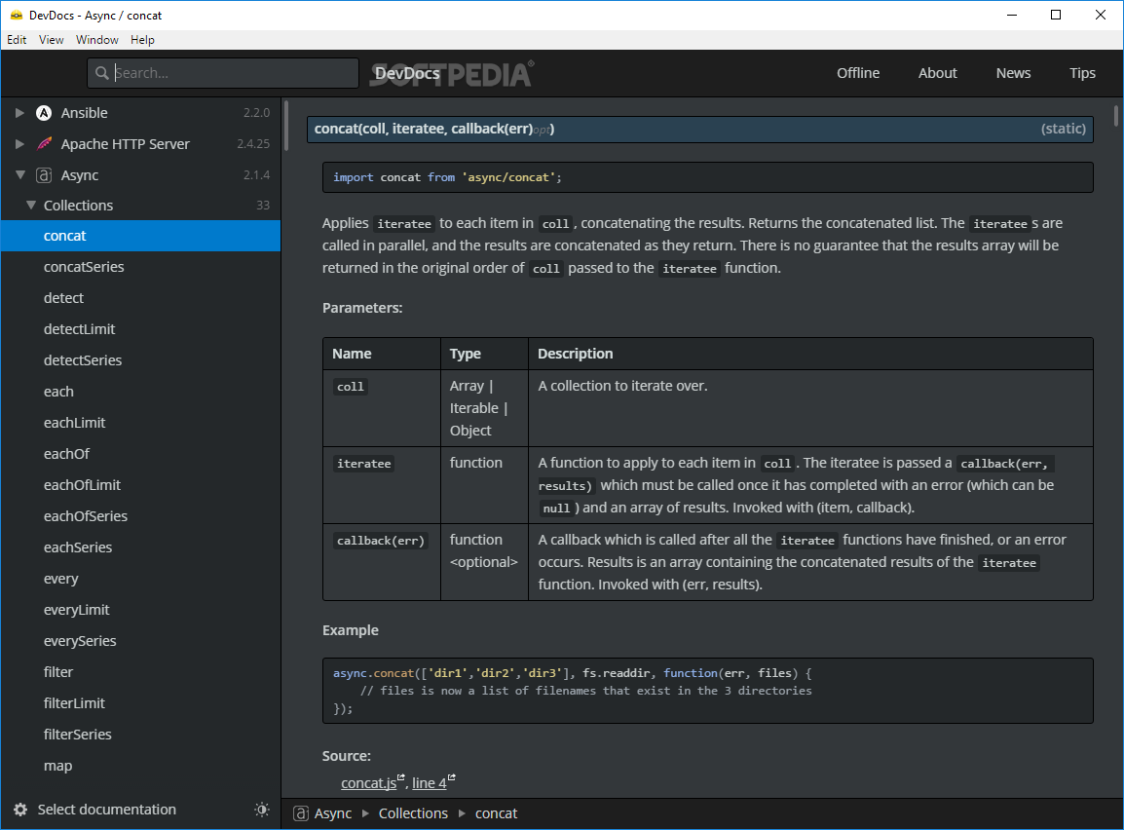Open the Help menu

[x=142, y=39]
